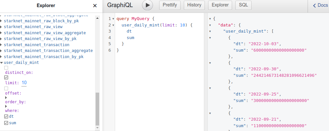Toggle the Explorer button in toolbar

(x=220, y=5)
